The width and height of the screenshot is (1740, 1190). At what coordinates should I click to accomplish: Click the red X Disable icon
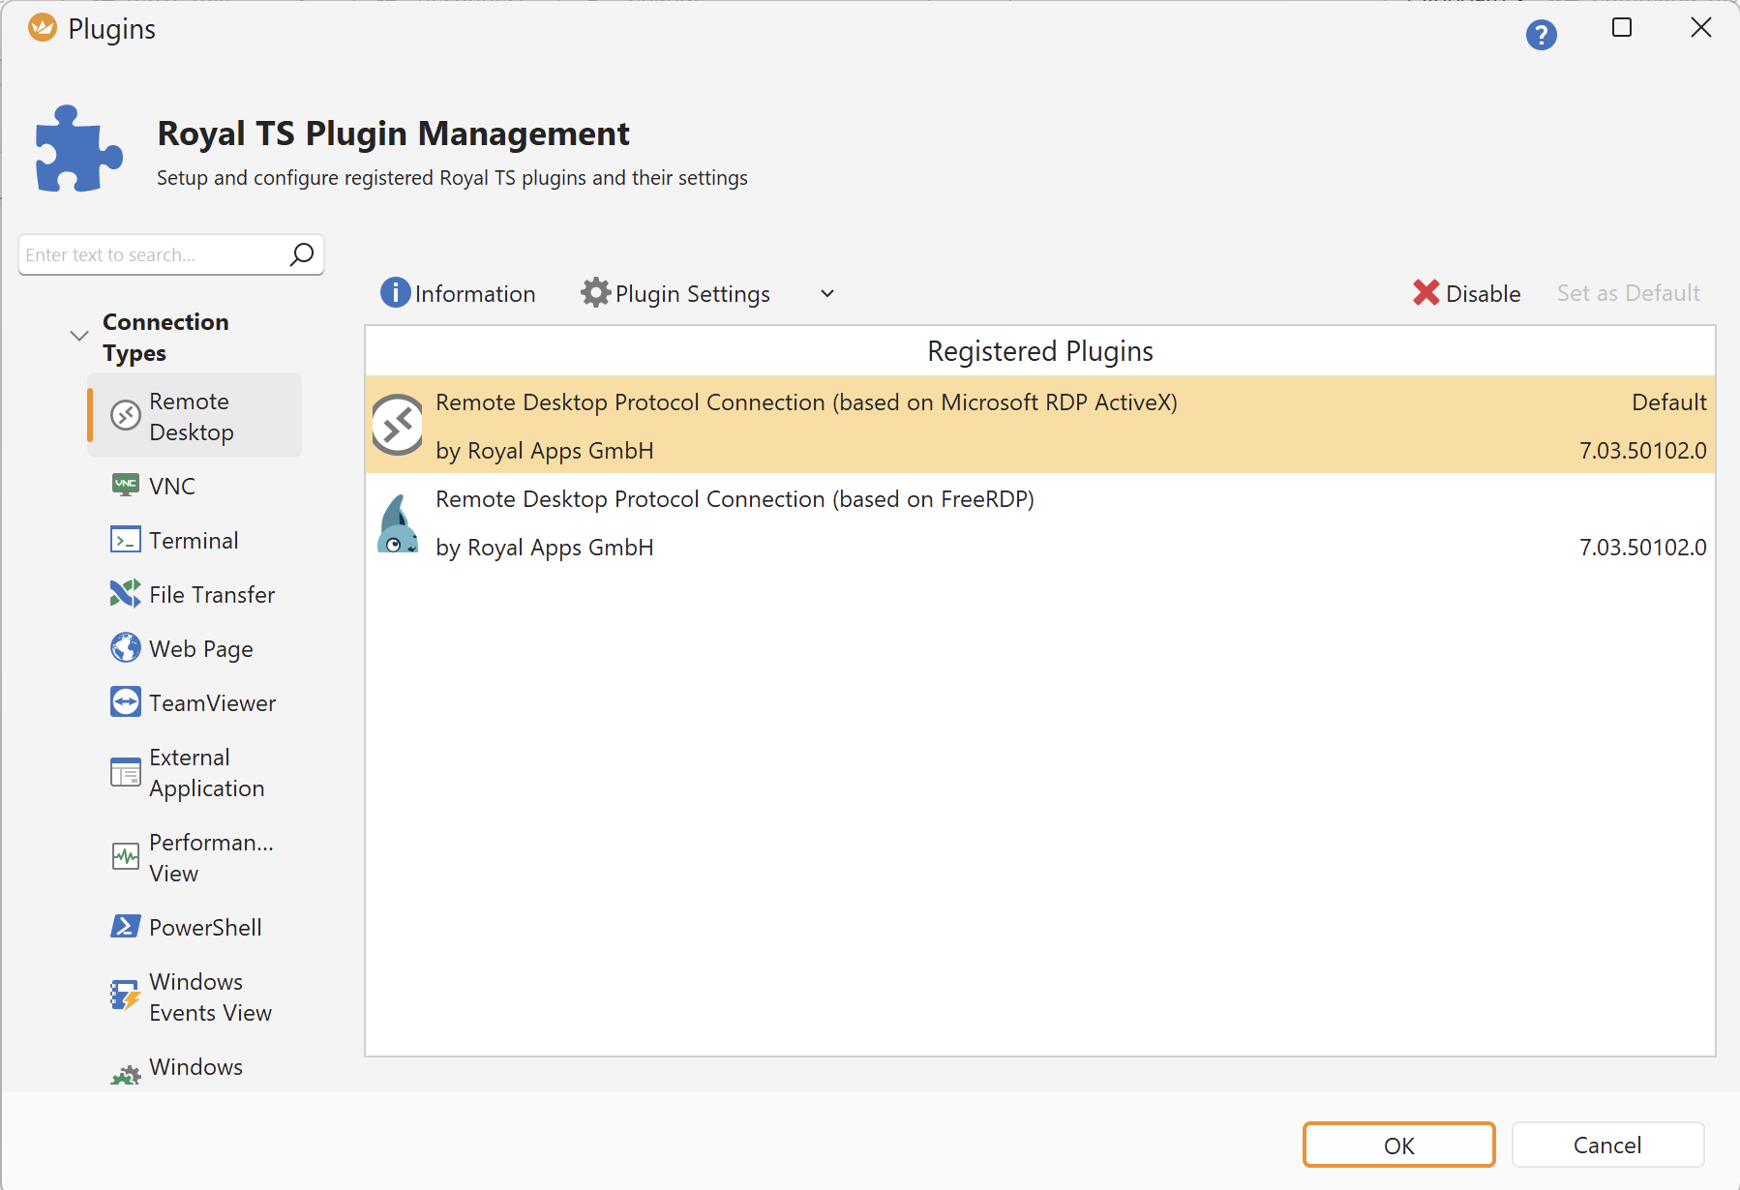point(1425,292)
